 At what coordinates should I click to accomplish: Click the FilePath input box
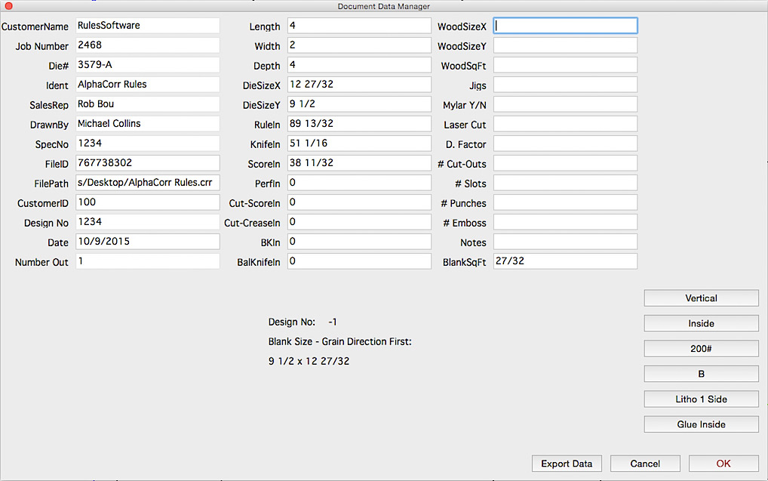[147, 183]
